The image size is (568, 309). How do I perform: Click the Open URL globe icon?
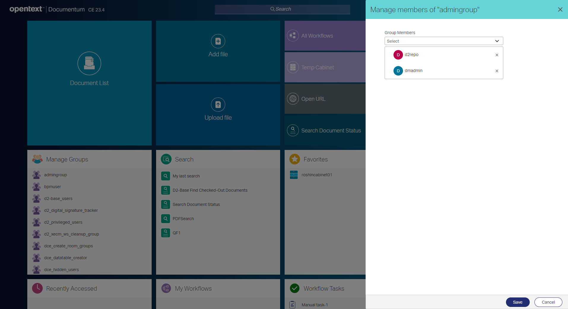[293, 99]
